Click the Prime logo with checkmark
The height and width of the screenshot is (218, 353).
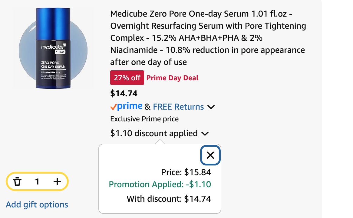click(126, 107)
